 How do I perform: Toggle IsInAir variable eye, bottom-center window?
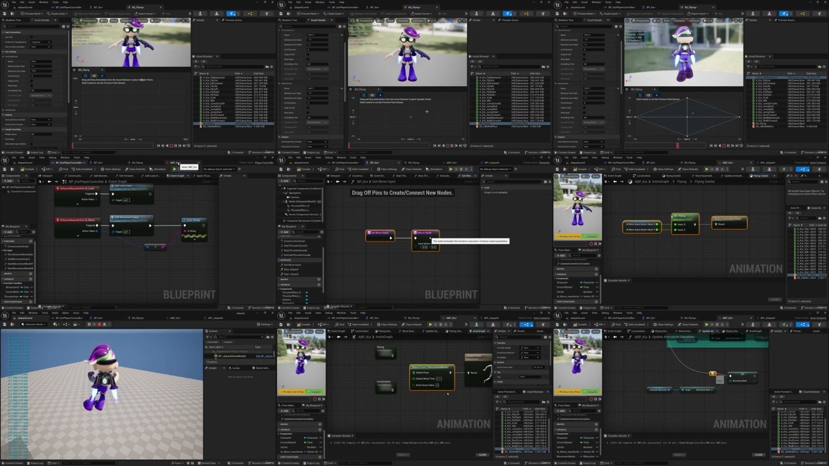tap(321, 447)
